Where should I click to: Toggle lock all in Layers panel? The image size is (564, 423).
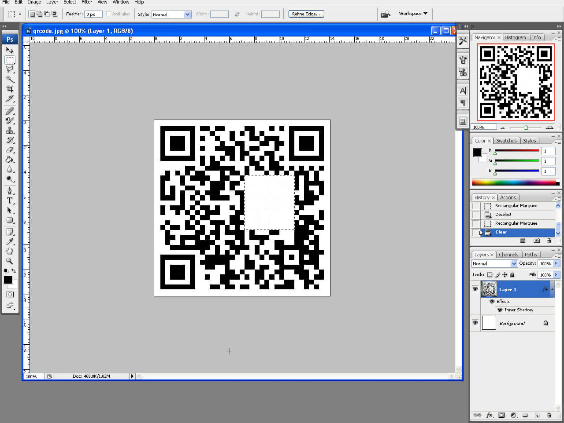click(x=512, y=275)
